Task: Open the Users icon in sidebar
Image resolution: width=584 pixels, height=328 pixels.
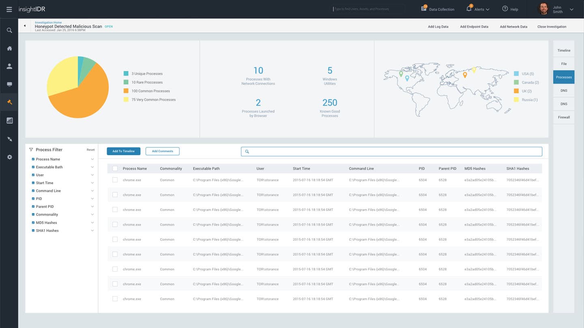Action: [x=9, y=66]
